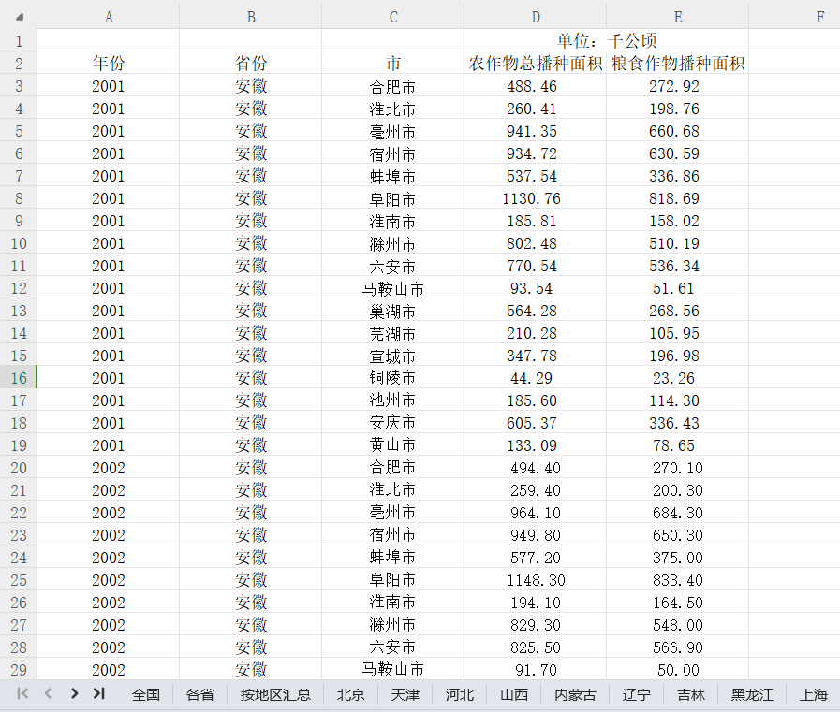The height and width of the screenshot is (712, 840).
Task: Click the 农作物总播种面积 header cell
Action: click(535, 64)
